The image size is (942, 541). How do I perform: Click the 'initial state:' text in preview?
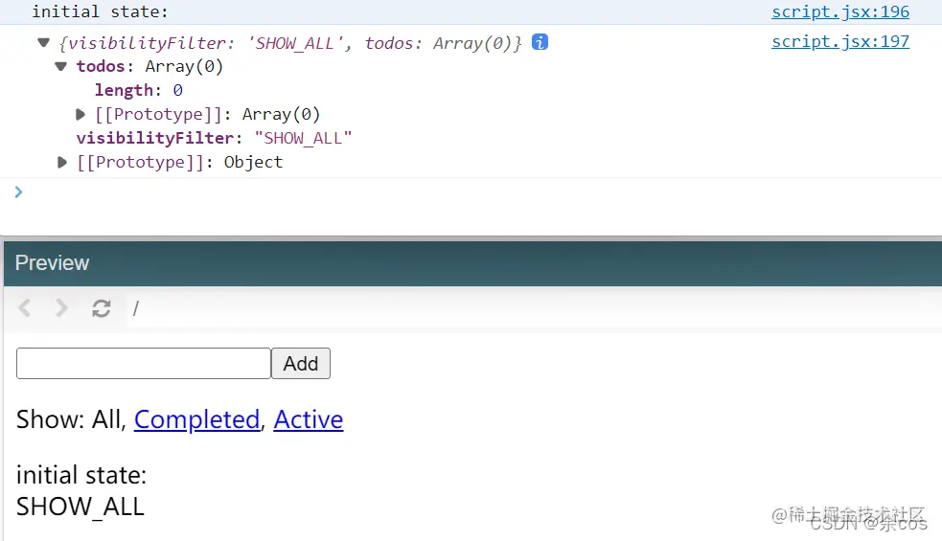click(81, 475)
